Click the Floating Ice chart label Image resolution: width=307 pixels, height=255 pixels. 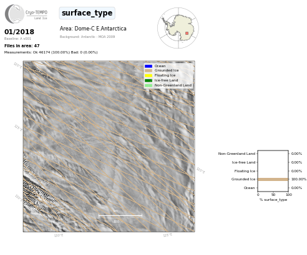(x=245, y=171)
